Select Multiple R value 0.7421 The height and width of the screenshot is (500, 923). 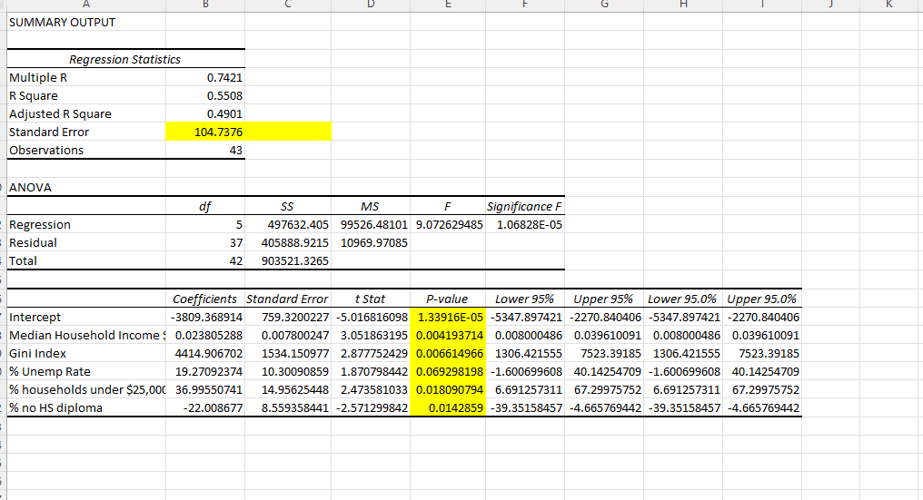(205, 78)
